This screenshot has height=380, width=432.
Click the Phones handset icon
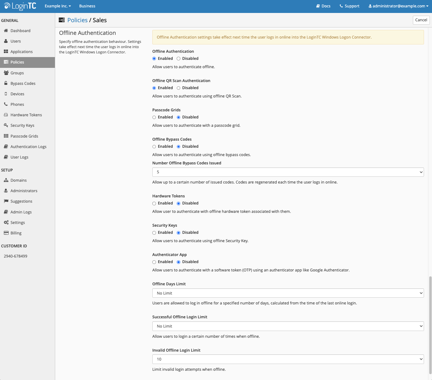point(6,104)
